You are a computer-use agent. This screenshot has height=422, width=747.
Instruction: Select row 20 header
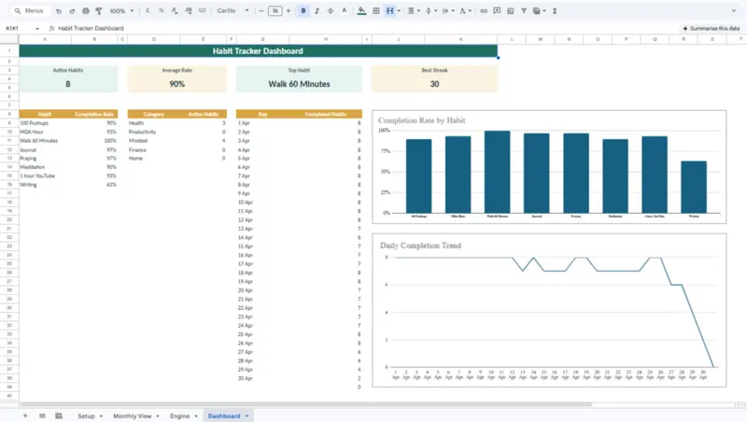[9, 219]
